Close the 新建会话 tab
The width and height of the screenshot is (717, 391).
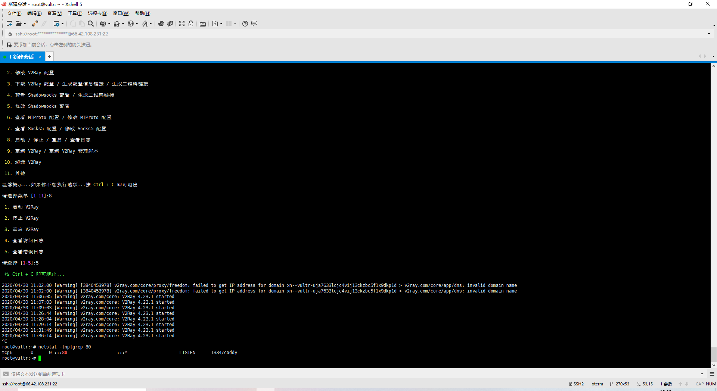[x=40, y=57]
